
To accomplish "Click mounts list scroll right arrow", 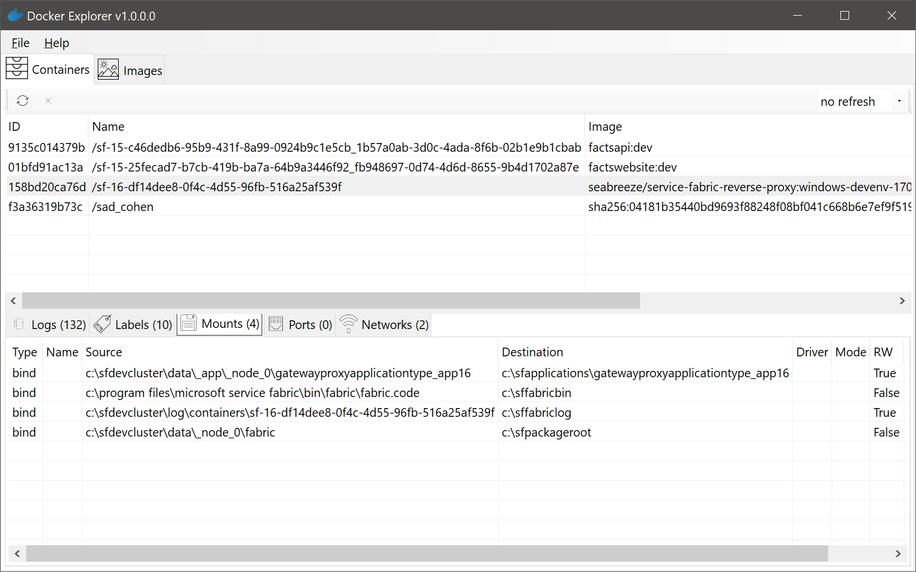I will point(898,553).
